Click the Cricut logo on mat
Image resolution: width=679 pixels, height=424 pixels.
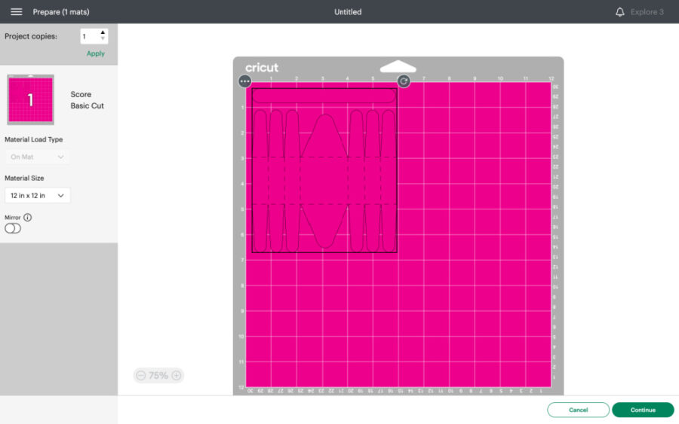point(262,68)
